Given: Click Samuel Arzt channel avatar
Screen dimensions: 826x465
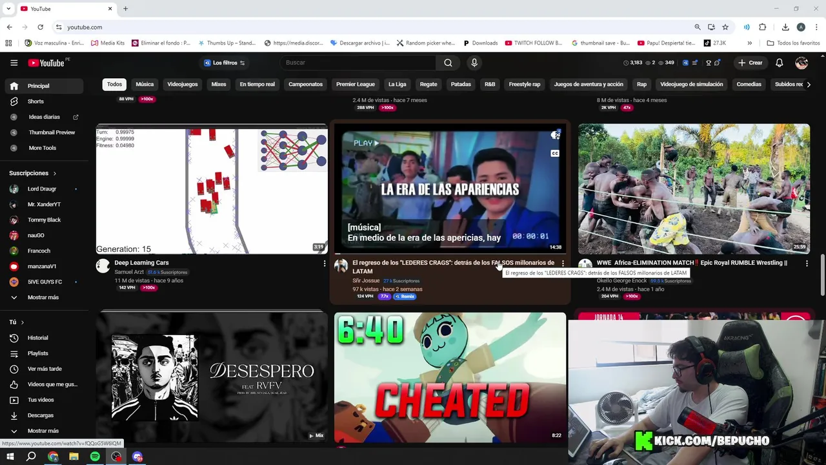Looking at the screenshot, I should 103,266.
